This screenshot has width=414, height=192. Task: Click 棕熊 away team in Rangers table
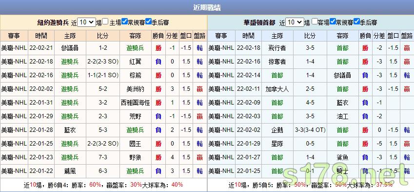pyautogui.click(x=135, y=75)
